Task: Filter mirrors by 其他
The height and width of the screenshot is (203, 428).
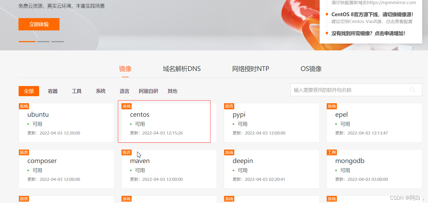Action: tap(172, 91)
